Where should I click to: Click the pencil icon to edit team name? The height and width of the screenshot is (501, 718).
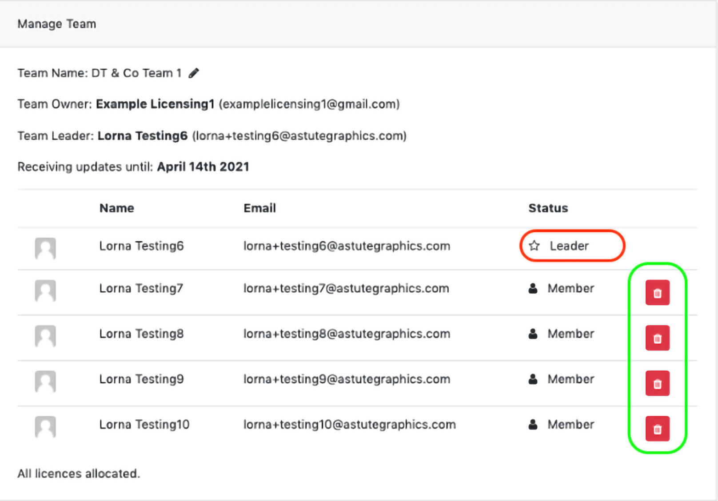coord(194,73)
